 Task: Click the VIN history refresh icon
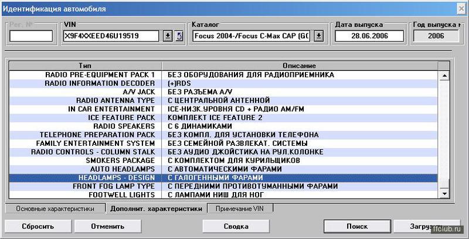tap(179, 36)
